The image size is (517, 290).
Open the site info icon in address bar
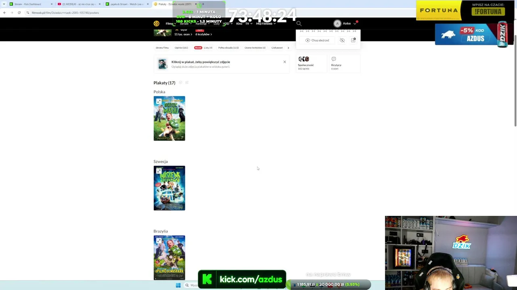coord(27,12)
